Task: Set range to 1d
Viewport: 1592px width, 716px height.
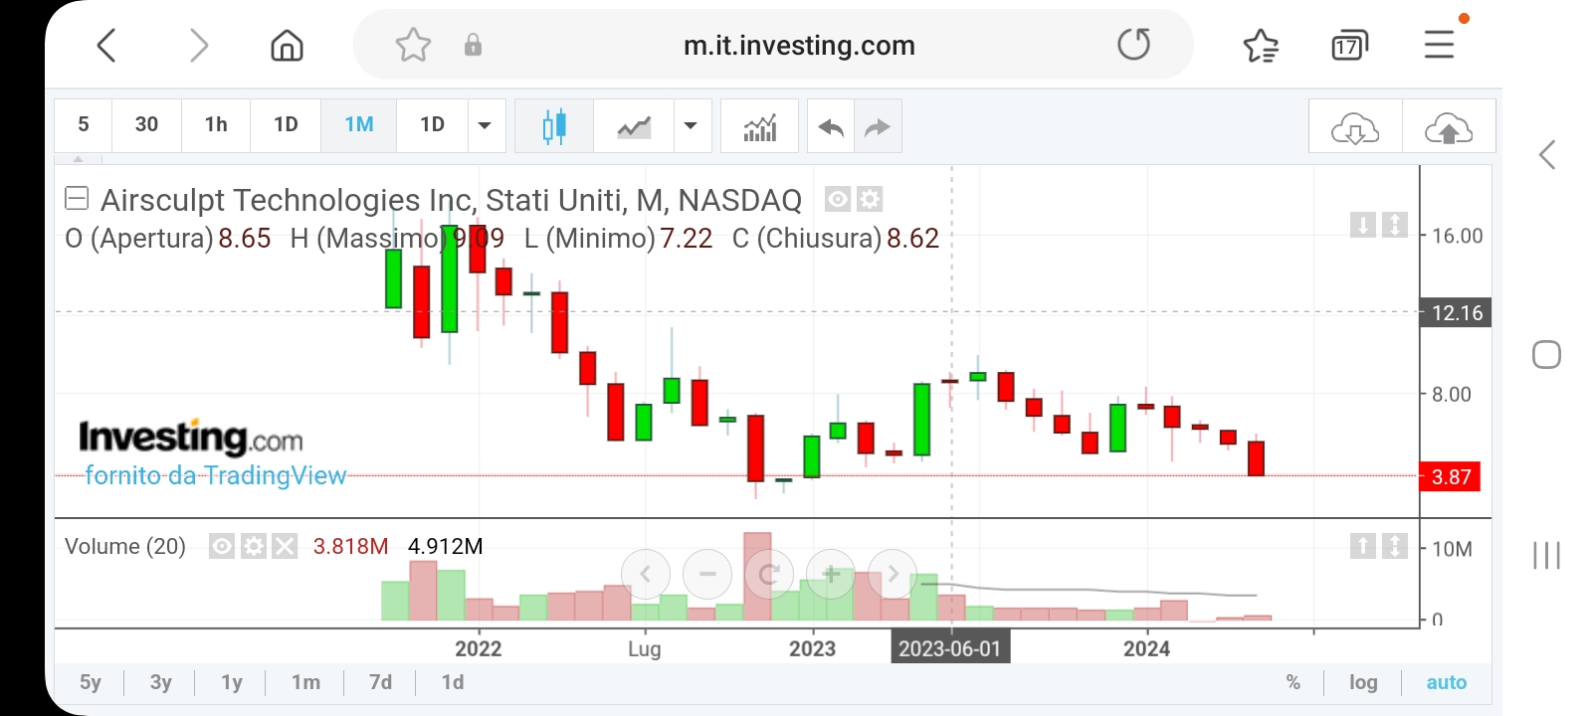Action: click(453, 682)
